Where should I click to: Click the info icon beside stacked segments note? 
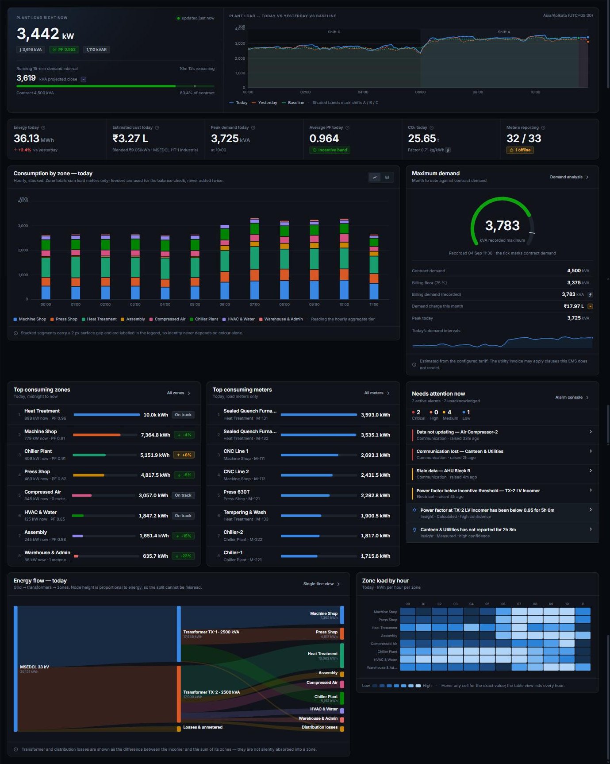pos(16,333)
